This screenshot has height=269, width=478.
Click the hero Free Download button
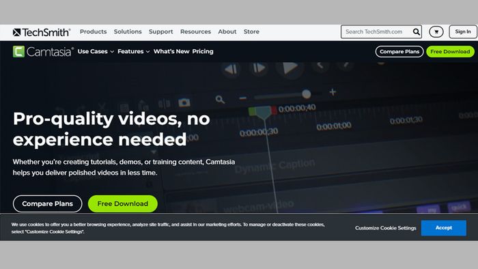pos(123,203)
